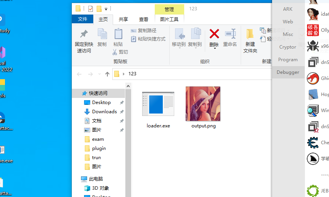The image size is (329, 197).
Task: Click Paste shortcut (粘贴快捷方式) button
Action: click(148, 39)
